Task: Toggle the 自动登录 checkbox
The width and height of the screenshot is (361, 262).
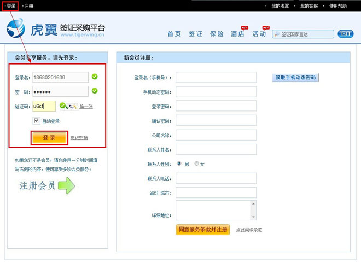Action: click(36, 121)
